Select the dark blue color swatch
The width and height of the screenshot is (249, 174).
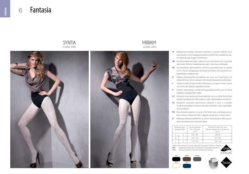click(x=187, y=166)
